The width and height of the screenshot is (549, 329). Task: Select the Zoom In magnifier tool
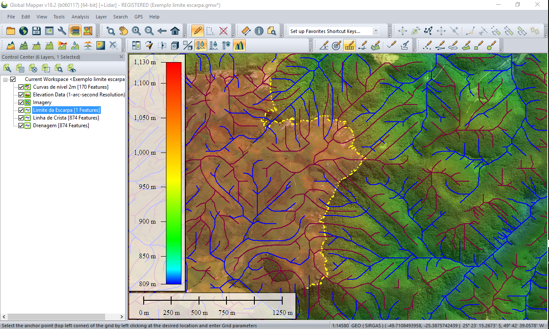136,31
